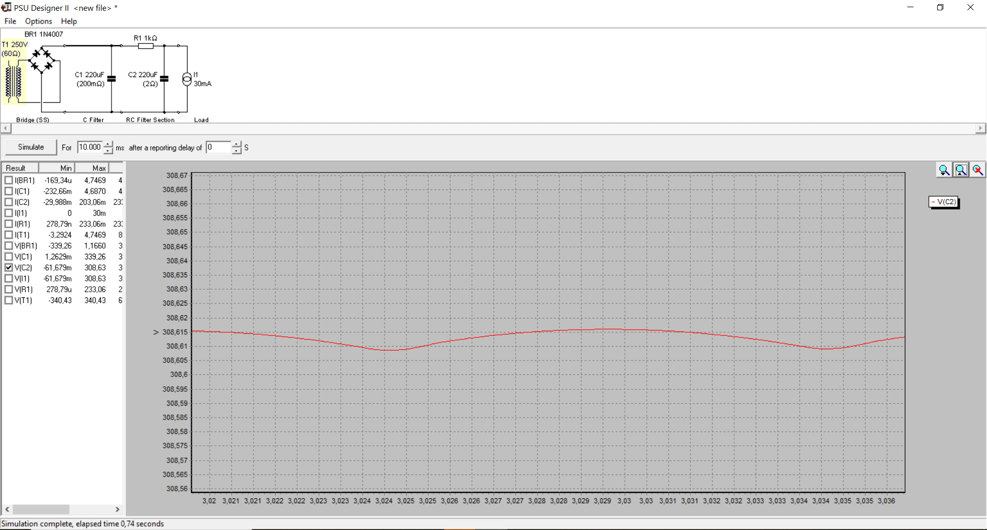Select the R1 1kΩ resistor symbol

[145, 46]
